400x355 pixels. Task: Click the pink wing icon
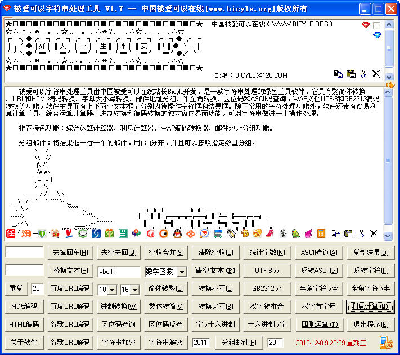click(x=308, y=233)
